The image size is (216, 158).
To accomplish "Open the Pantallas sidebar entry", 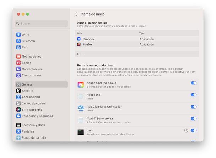I will pos(41,131).
